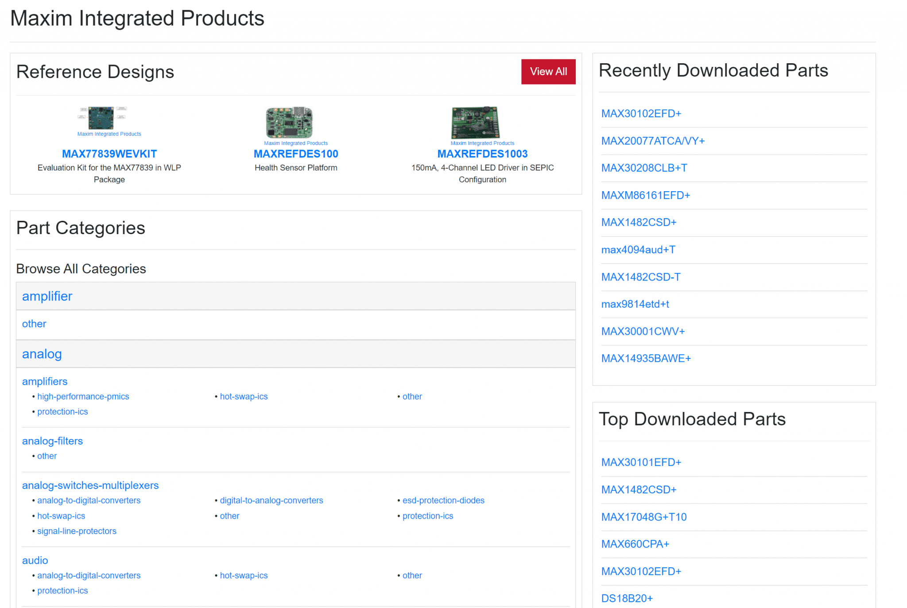Expand the analog category
The height and width of the screenshot is (608, 907).
point(42,354)
